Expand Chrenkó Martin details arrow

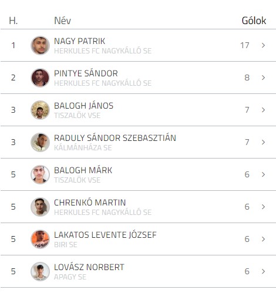coord(263,207)
